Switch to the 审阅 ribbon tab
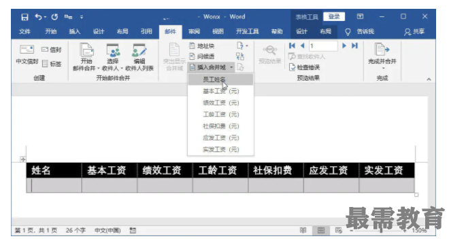 194,31
